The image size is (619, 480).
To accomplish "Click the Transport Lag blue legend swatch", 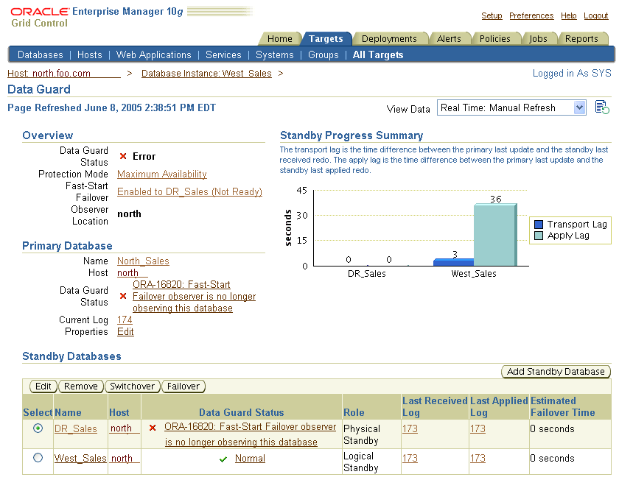I will point(539,225).
